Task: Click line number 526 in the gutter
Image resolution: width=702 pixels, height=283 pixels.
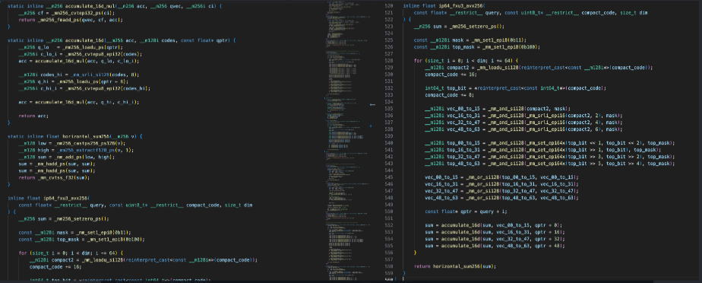Action: tap(389, 47)
